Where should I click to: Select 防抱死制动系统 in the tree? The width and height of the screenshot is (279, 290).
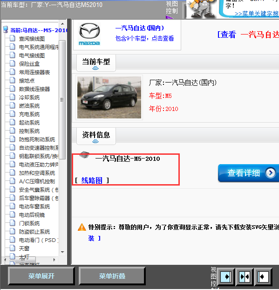tap(37, 139)
